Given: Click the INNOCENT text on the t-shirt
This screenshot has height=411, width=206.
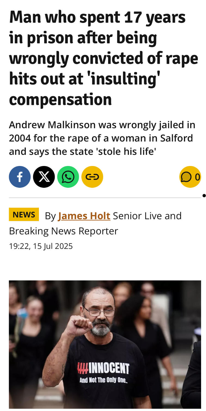Looking at the screenshot, I should pyautogui.click(x=103, y=368).
